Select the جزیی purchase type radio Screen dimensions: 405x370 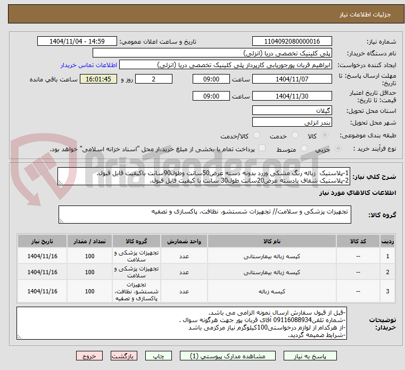coord(338,149)
